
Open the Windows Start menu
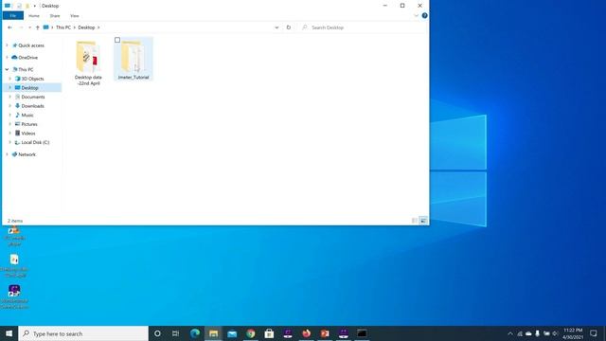pyautogui.click(x=9, y=333)
